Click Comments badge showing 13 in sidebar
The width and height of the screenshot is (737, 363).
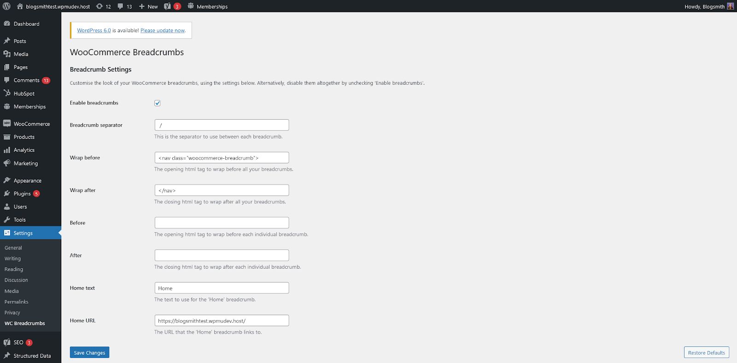pos(46,81)
